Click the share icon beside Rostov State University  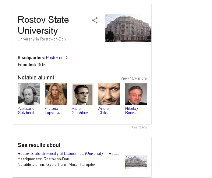click(95, 20)
